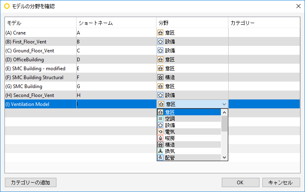The image size is (305, 192).
Task: Sort by the 分野 column header
Action: click(x=192, y=23)
